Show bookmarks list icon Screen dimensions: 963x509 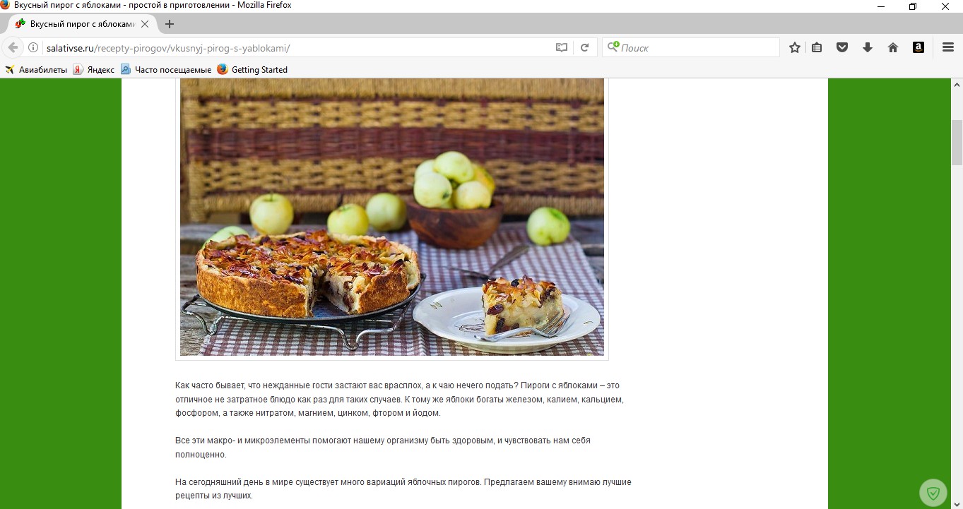(x=817, y=47)
